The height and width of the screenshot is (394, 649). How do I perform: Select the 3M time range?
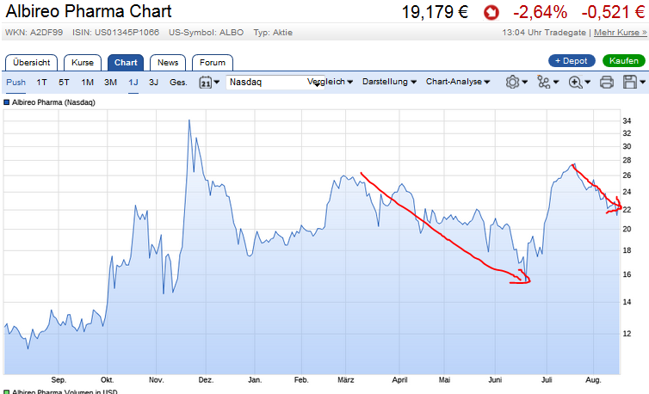[110, 83]
